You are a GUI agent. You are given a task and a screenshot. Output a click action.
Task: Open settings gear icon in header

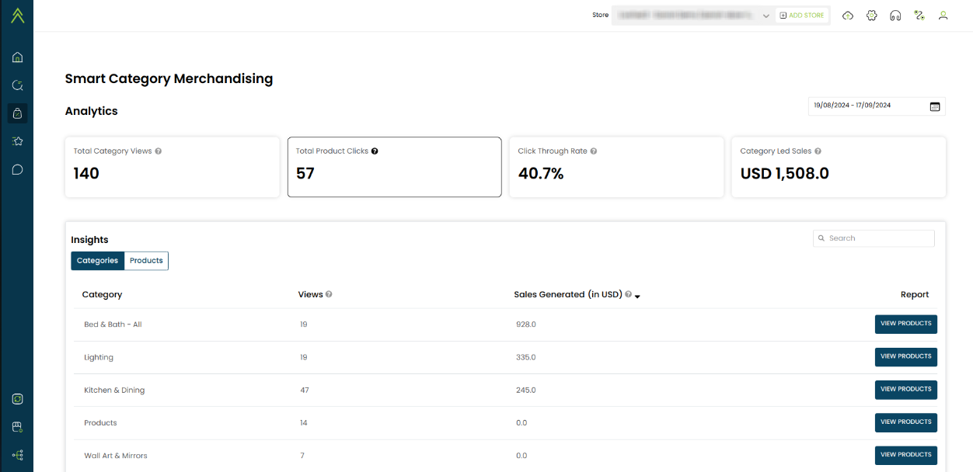pos(872,16)
